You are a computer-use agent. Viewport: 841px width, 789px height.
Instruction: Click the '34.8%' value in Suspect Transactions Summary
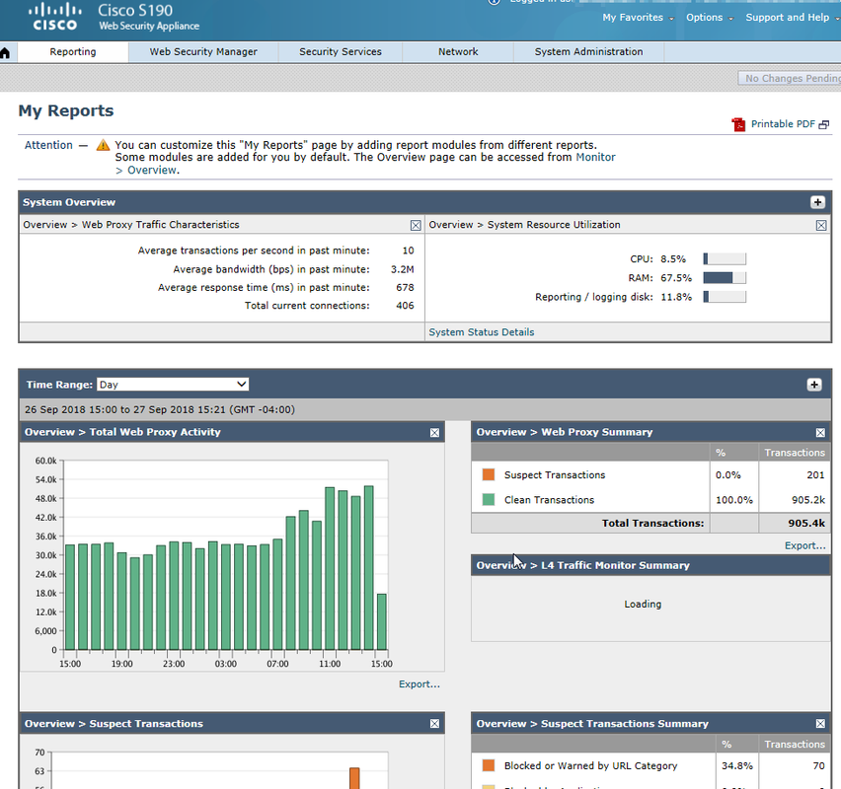coord(737,766)
